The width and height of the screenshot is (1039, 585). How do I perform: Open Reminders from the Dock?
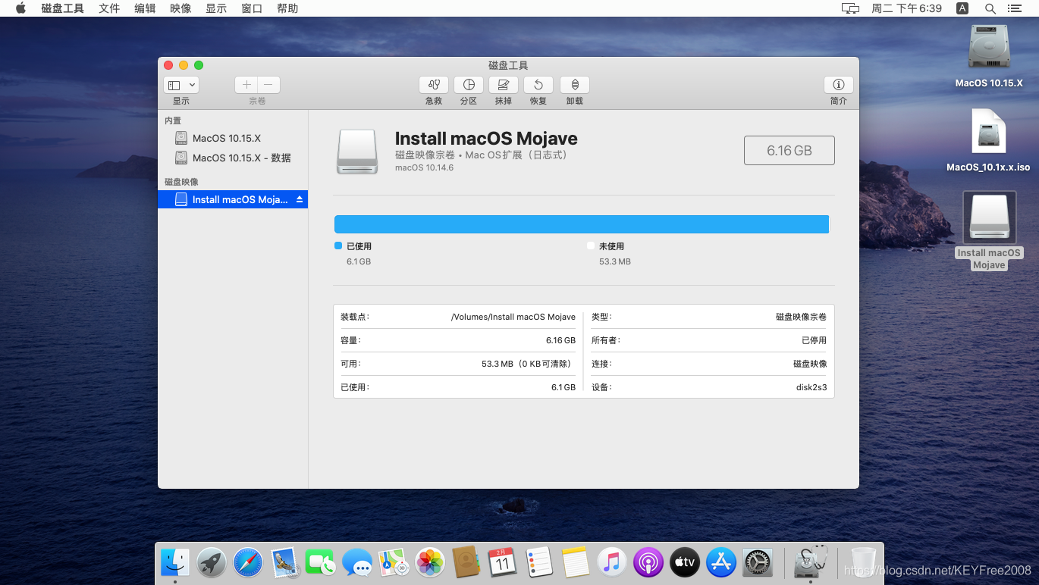point(538,562)
